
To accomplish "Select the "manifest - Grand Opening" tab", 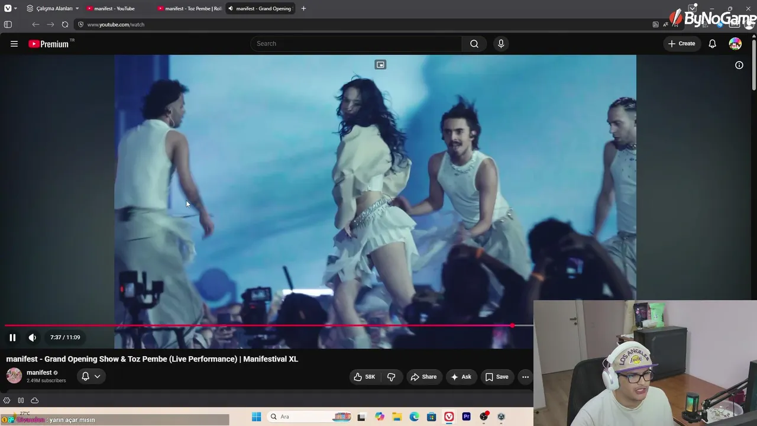I will point(260,8).
